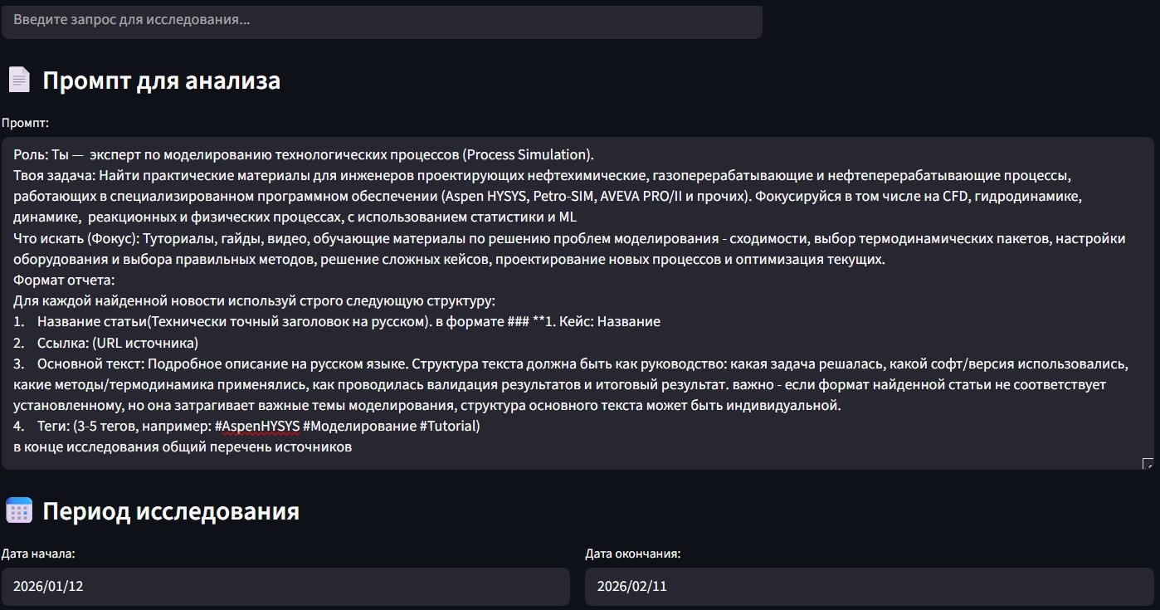Click the search input field at the top
1160x610 pixels.
382,22
